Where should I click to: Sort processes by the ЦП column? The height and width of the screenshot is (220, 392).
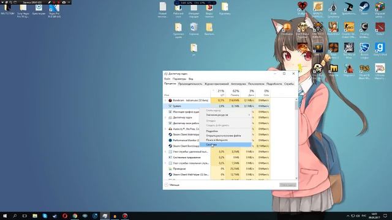coord(218,93)
